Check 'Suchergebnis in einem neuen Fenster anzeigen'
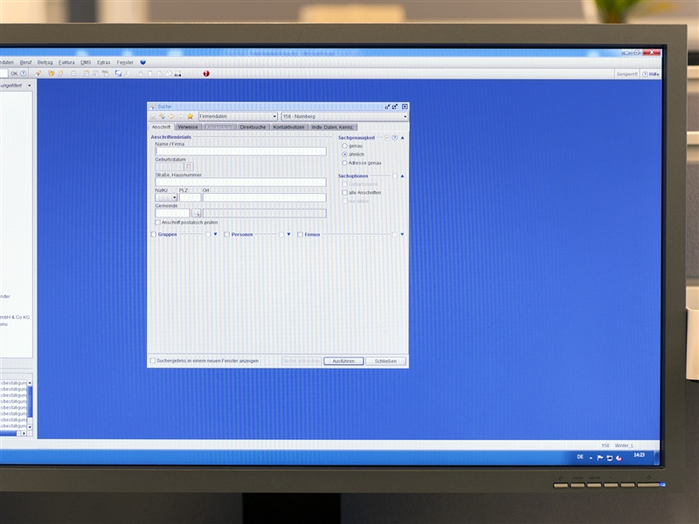This screenshot has height=524, width=699. click(152, 361)
